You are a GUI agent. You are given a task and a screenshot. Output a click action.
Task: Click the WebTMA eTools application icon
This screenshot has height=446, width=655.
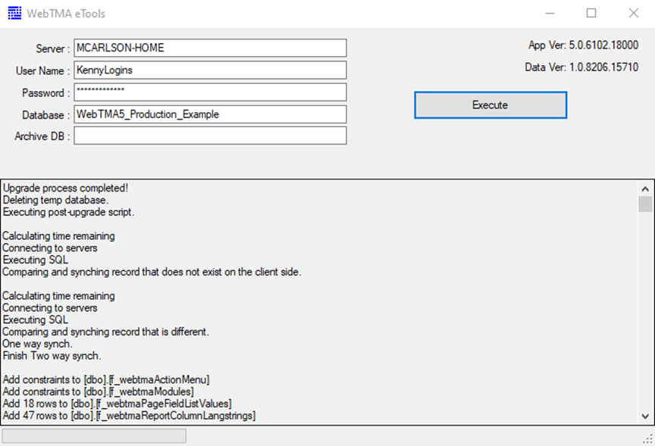tap(16, 13)
